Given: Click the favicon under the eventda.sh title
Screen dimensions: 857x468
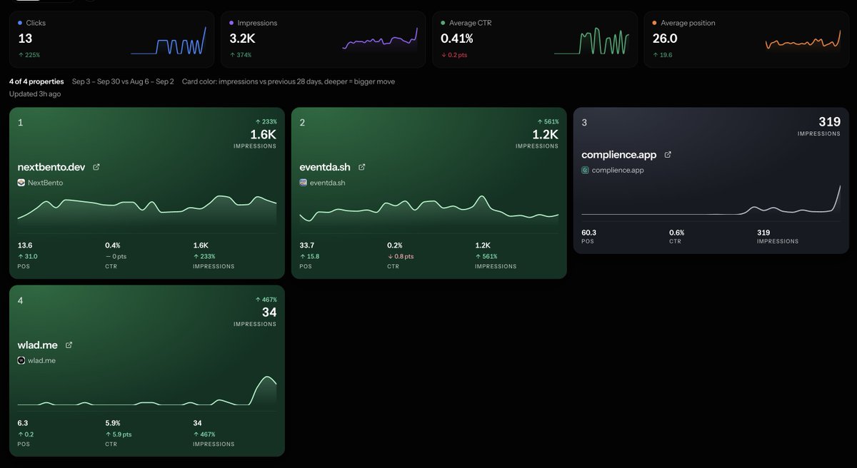Looking at the screenshot, I should [304, 183].
